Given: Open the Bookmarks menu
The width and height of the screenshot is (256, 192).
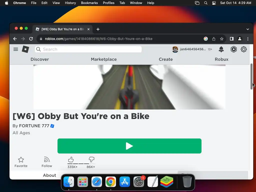Looking at the screenshot, I should 89,3.
